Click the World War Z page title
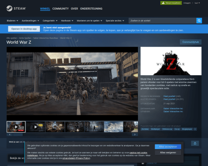 (19, 42)
